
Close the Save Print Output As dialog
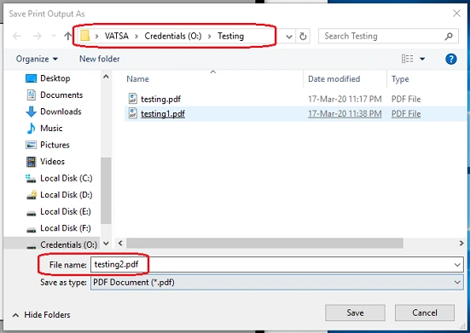click(x=456, y=13)
